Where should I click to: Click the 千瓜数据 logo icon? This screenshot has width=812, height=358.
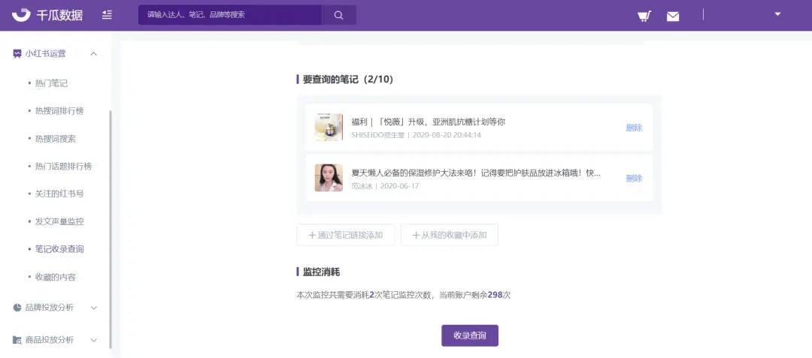point(21,15)
